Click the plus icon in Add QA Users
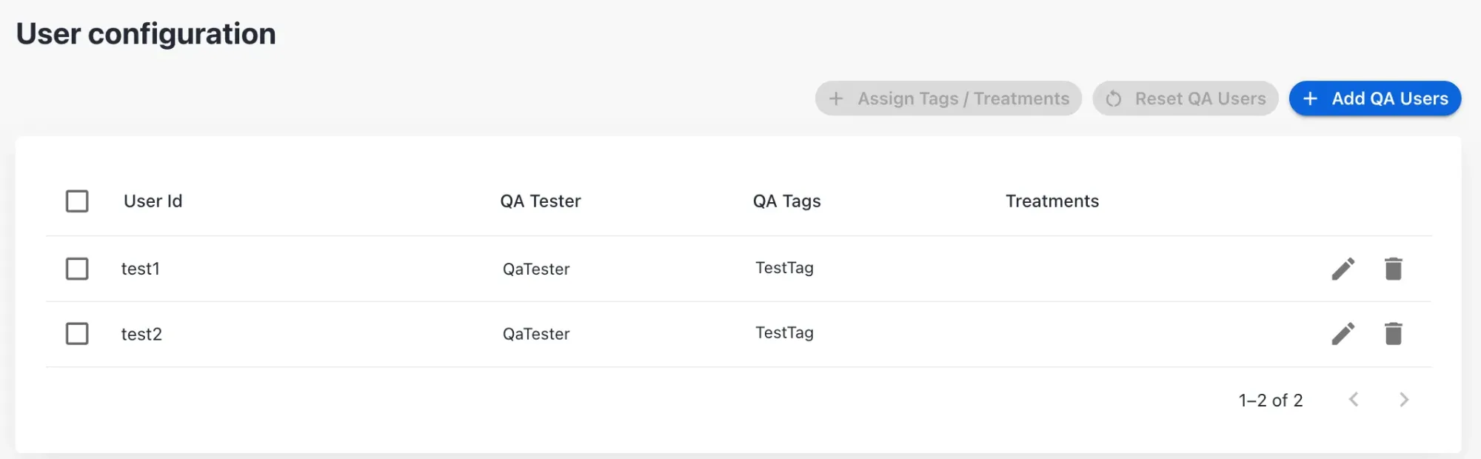This screenshot has height=459, width=1481. [x=1310, y=98]
